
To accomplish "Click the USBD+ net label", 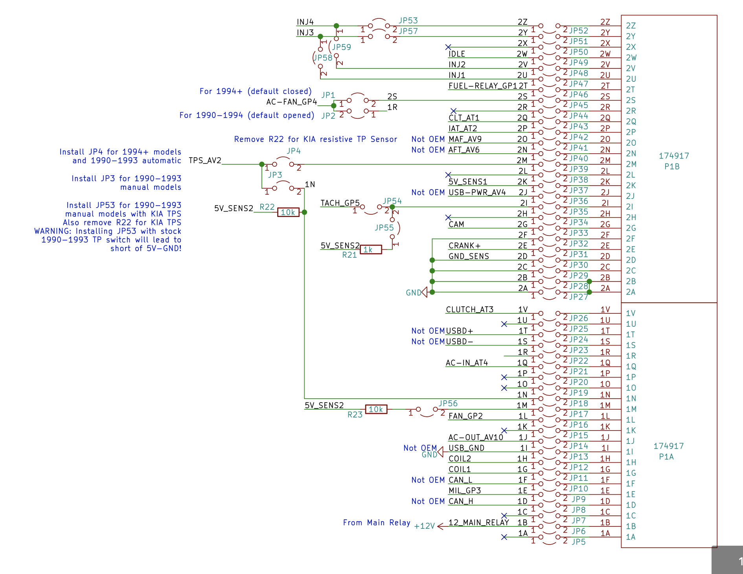I will coord(460,331).
